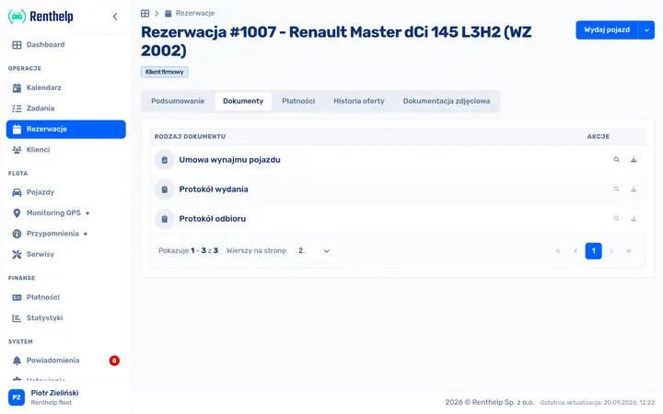Click the Powiadomienia bell icon
The height and width of the screenshot is (414, 663).
(x=17, y=361)
